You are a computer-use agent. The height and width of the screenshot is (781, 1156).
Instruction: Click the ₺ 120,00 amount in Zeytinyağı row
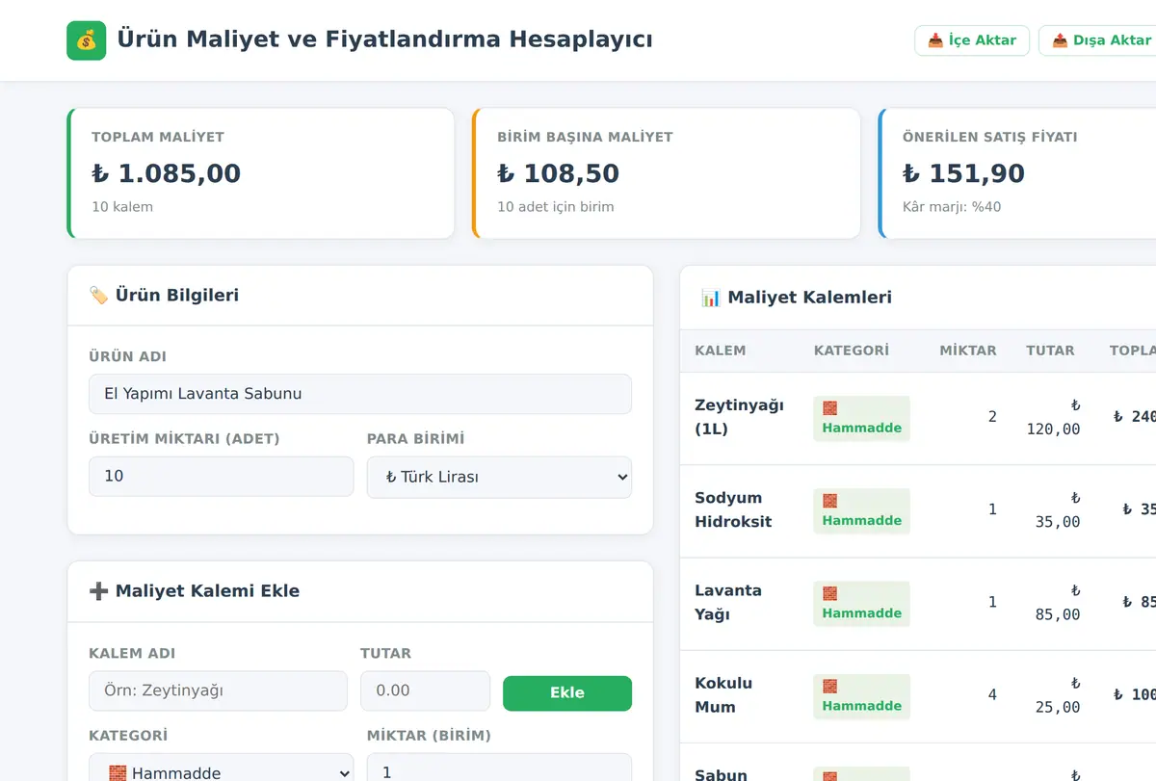[1053, 417]
